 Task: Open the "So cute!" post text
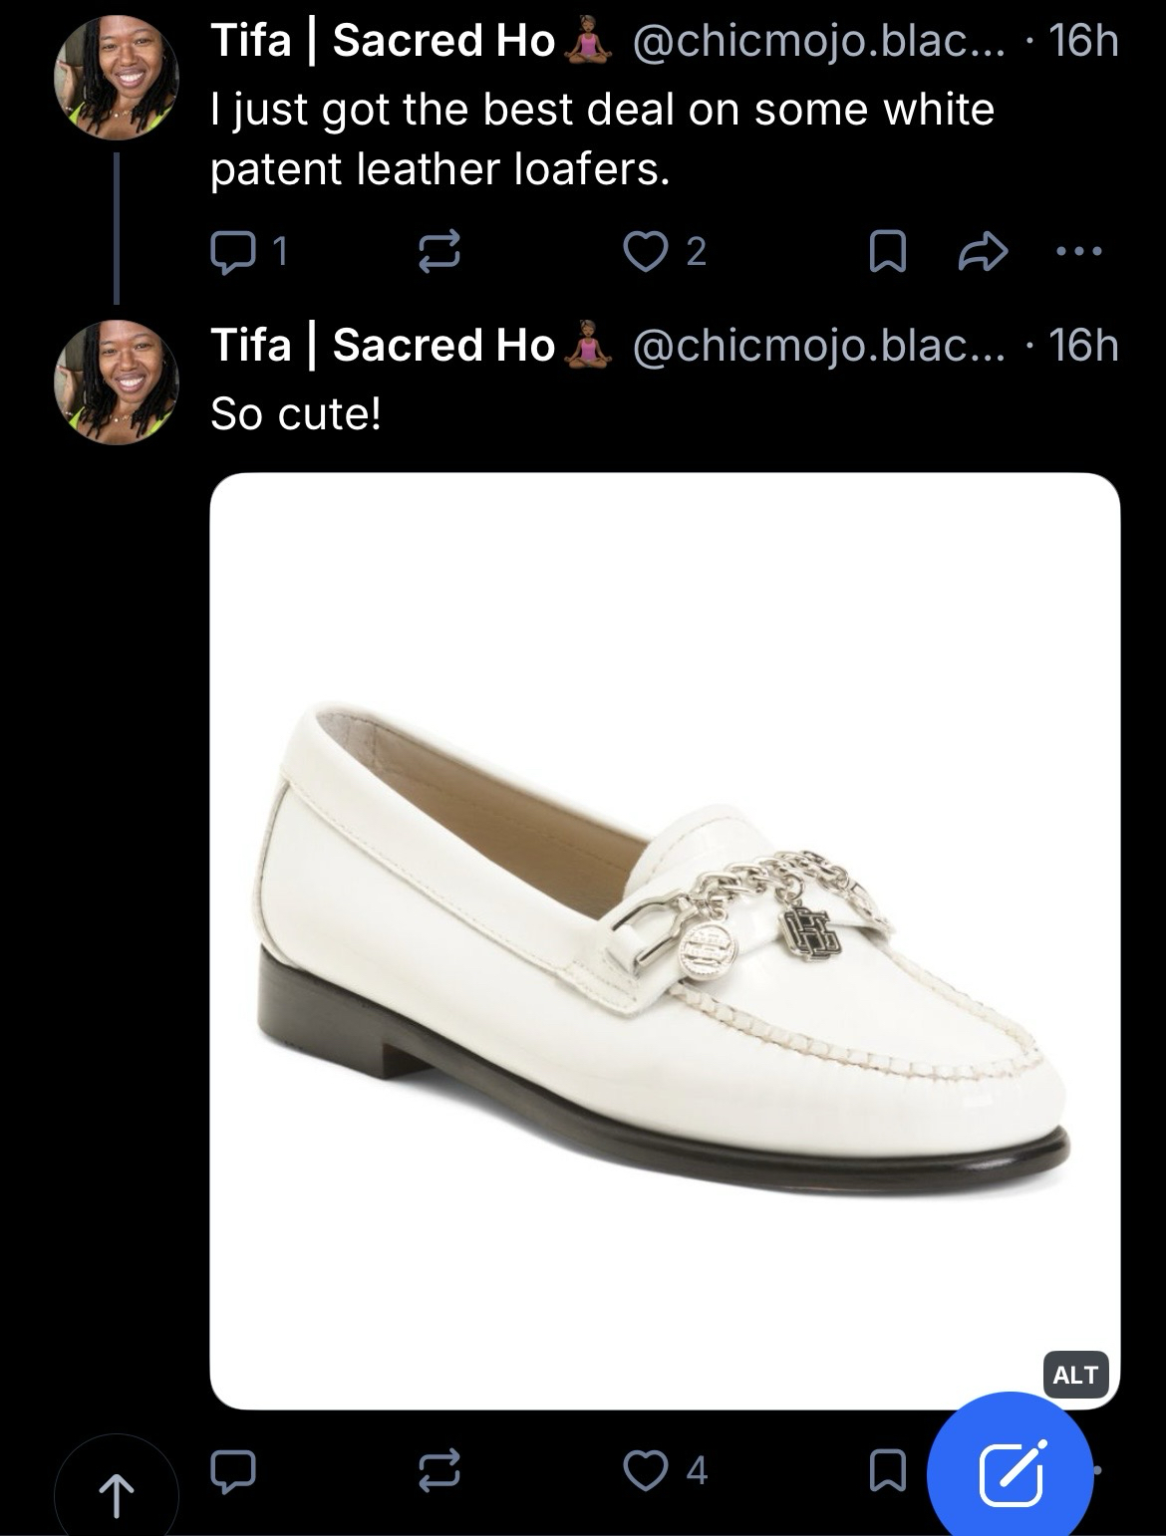pos(295,413)
